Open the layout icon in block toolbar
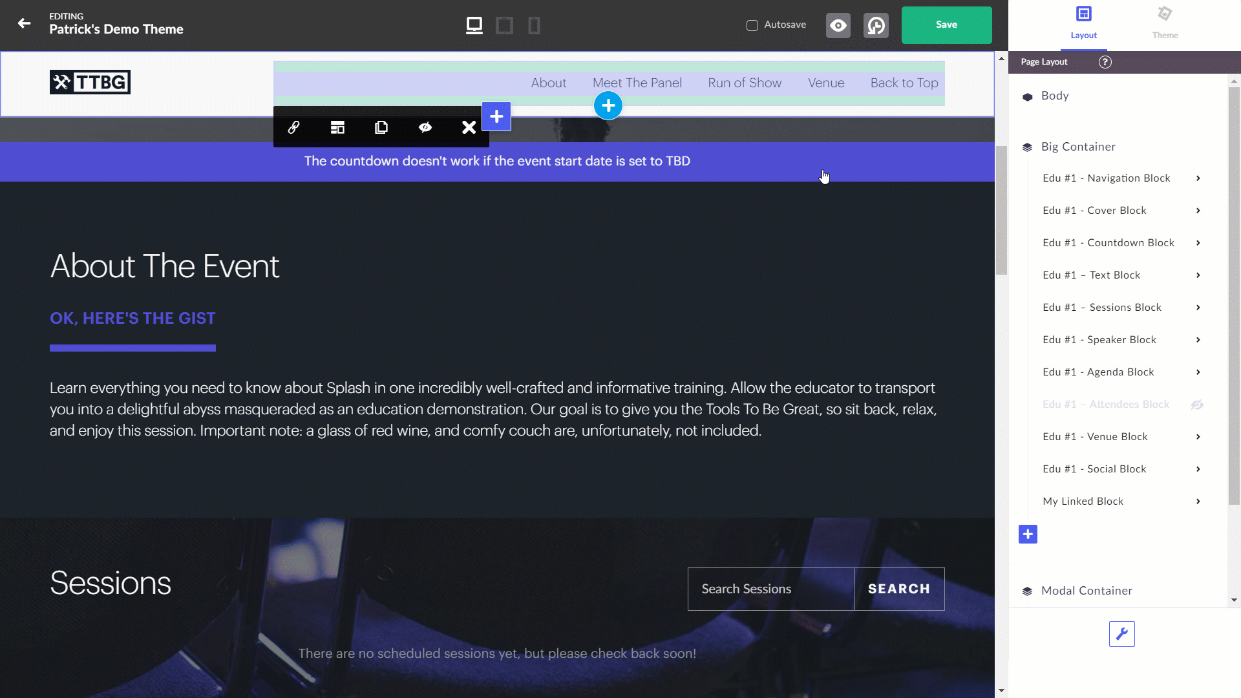 click(337, 127)
